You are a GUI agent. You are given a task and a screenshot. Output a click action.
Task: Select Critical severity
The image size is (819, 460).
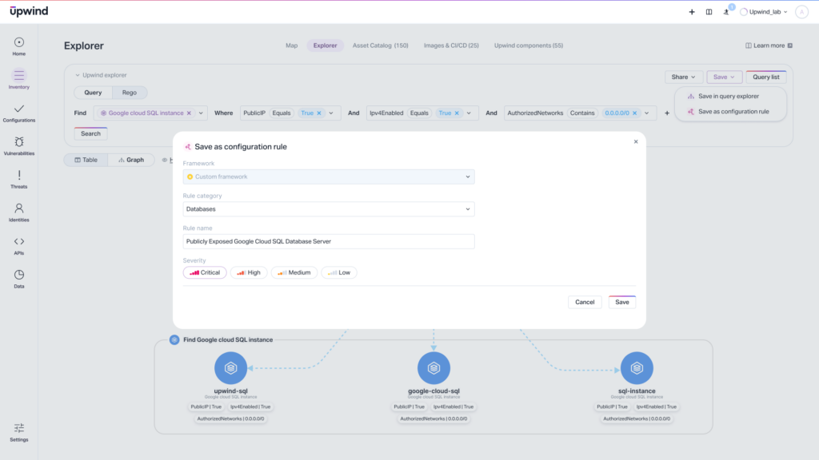point(205,273)
